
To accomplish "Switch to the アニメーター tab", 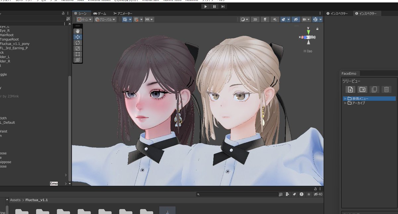I will tap(123, 13).
